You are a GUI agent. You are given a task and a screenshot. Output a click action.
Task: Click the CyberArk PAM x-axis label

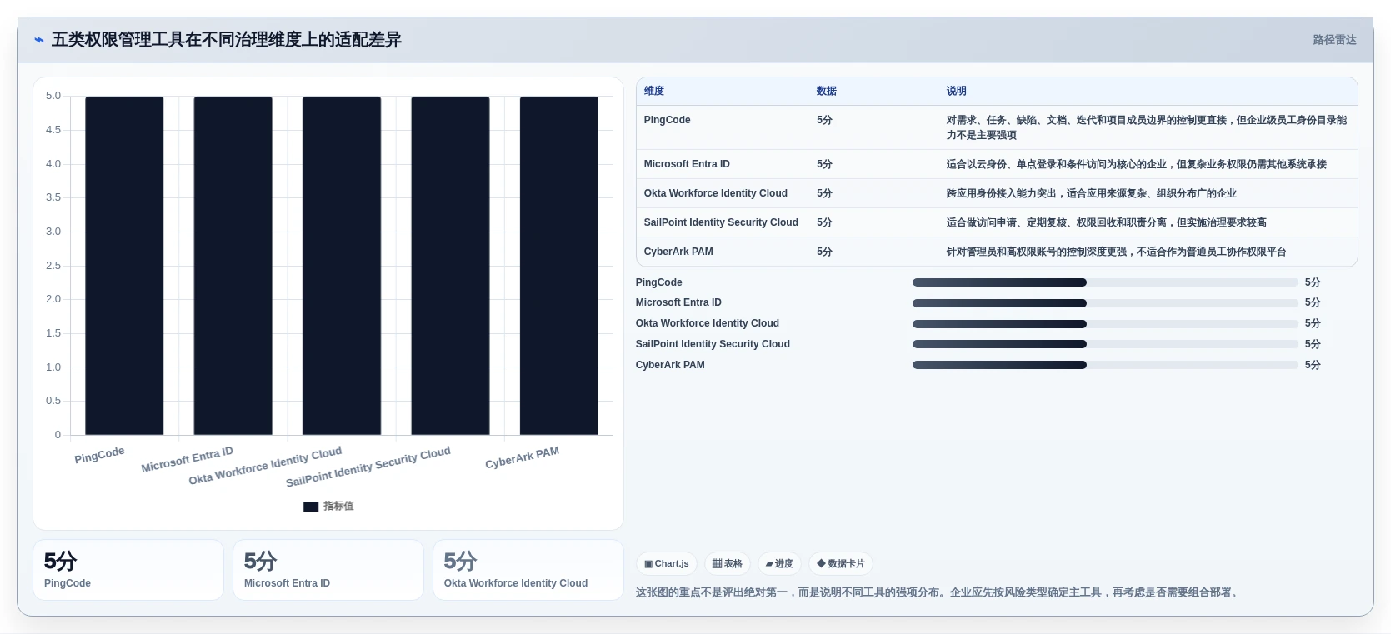(x=522, y=457)
